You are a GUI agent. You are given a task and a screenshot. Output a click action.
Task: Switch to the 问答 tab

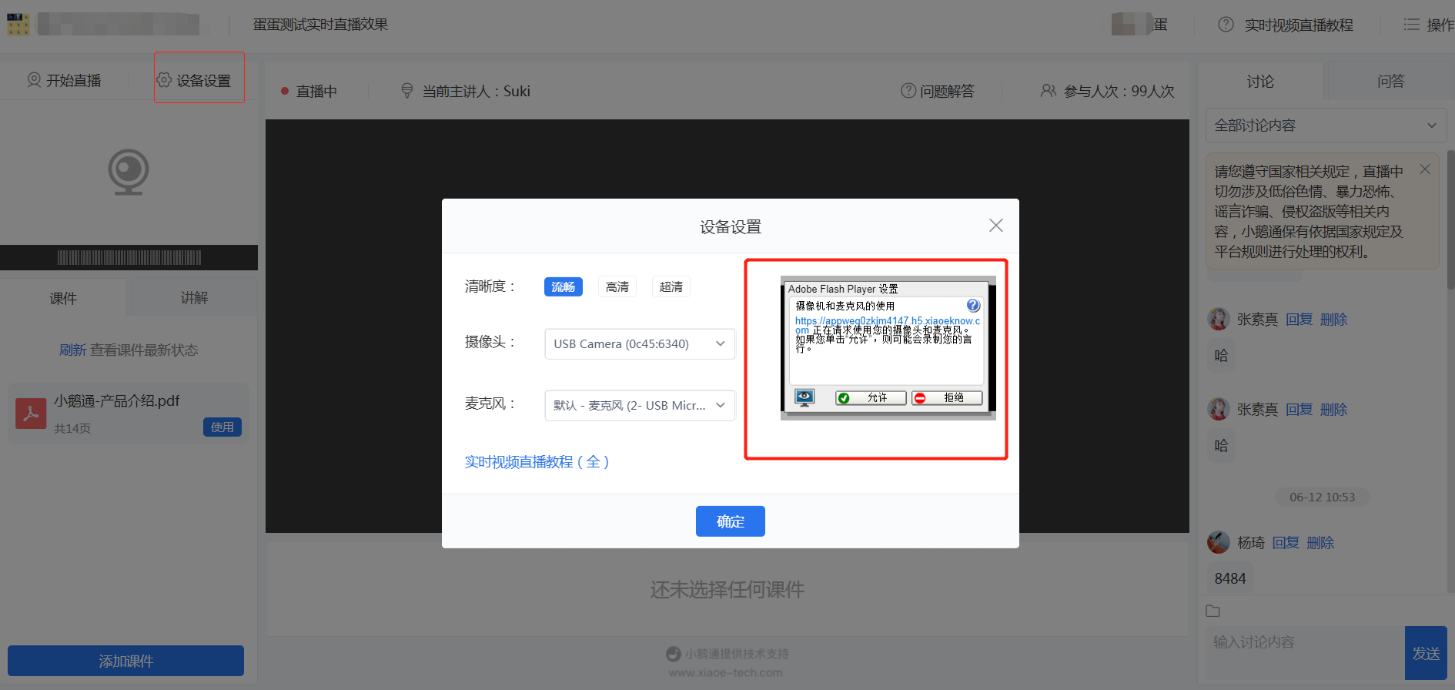point(1390,81)
